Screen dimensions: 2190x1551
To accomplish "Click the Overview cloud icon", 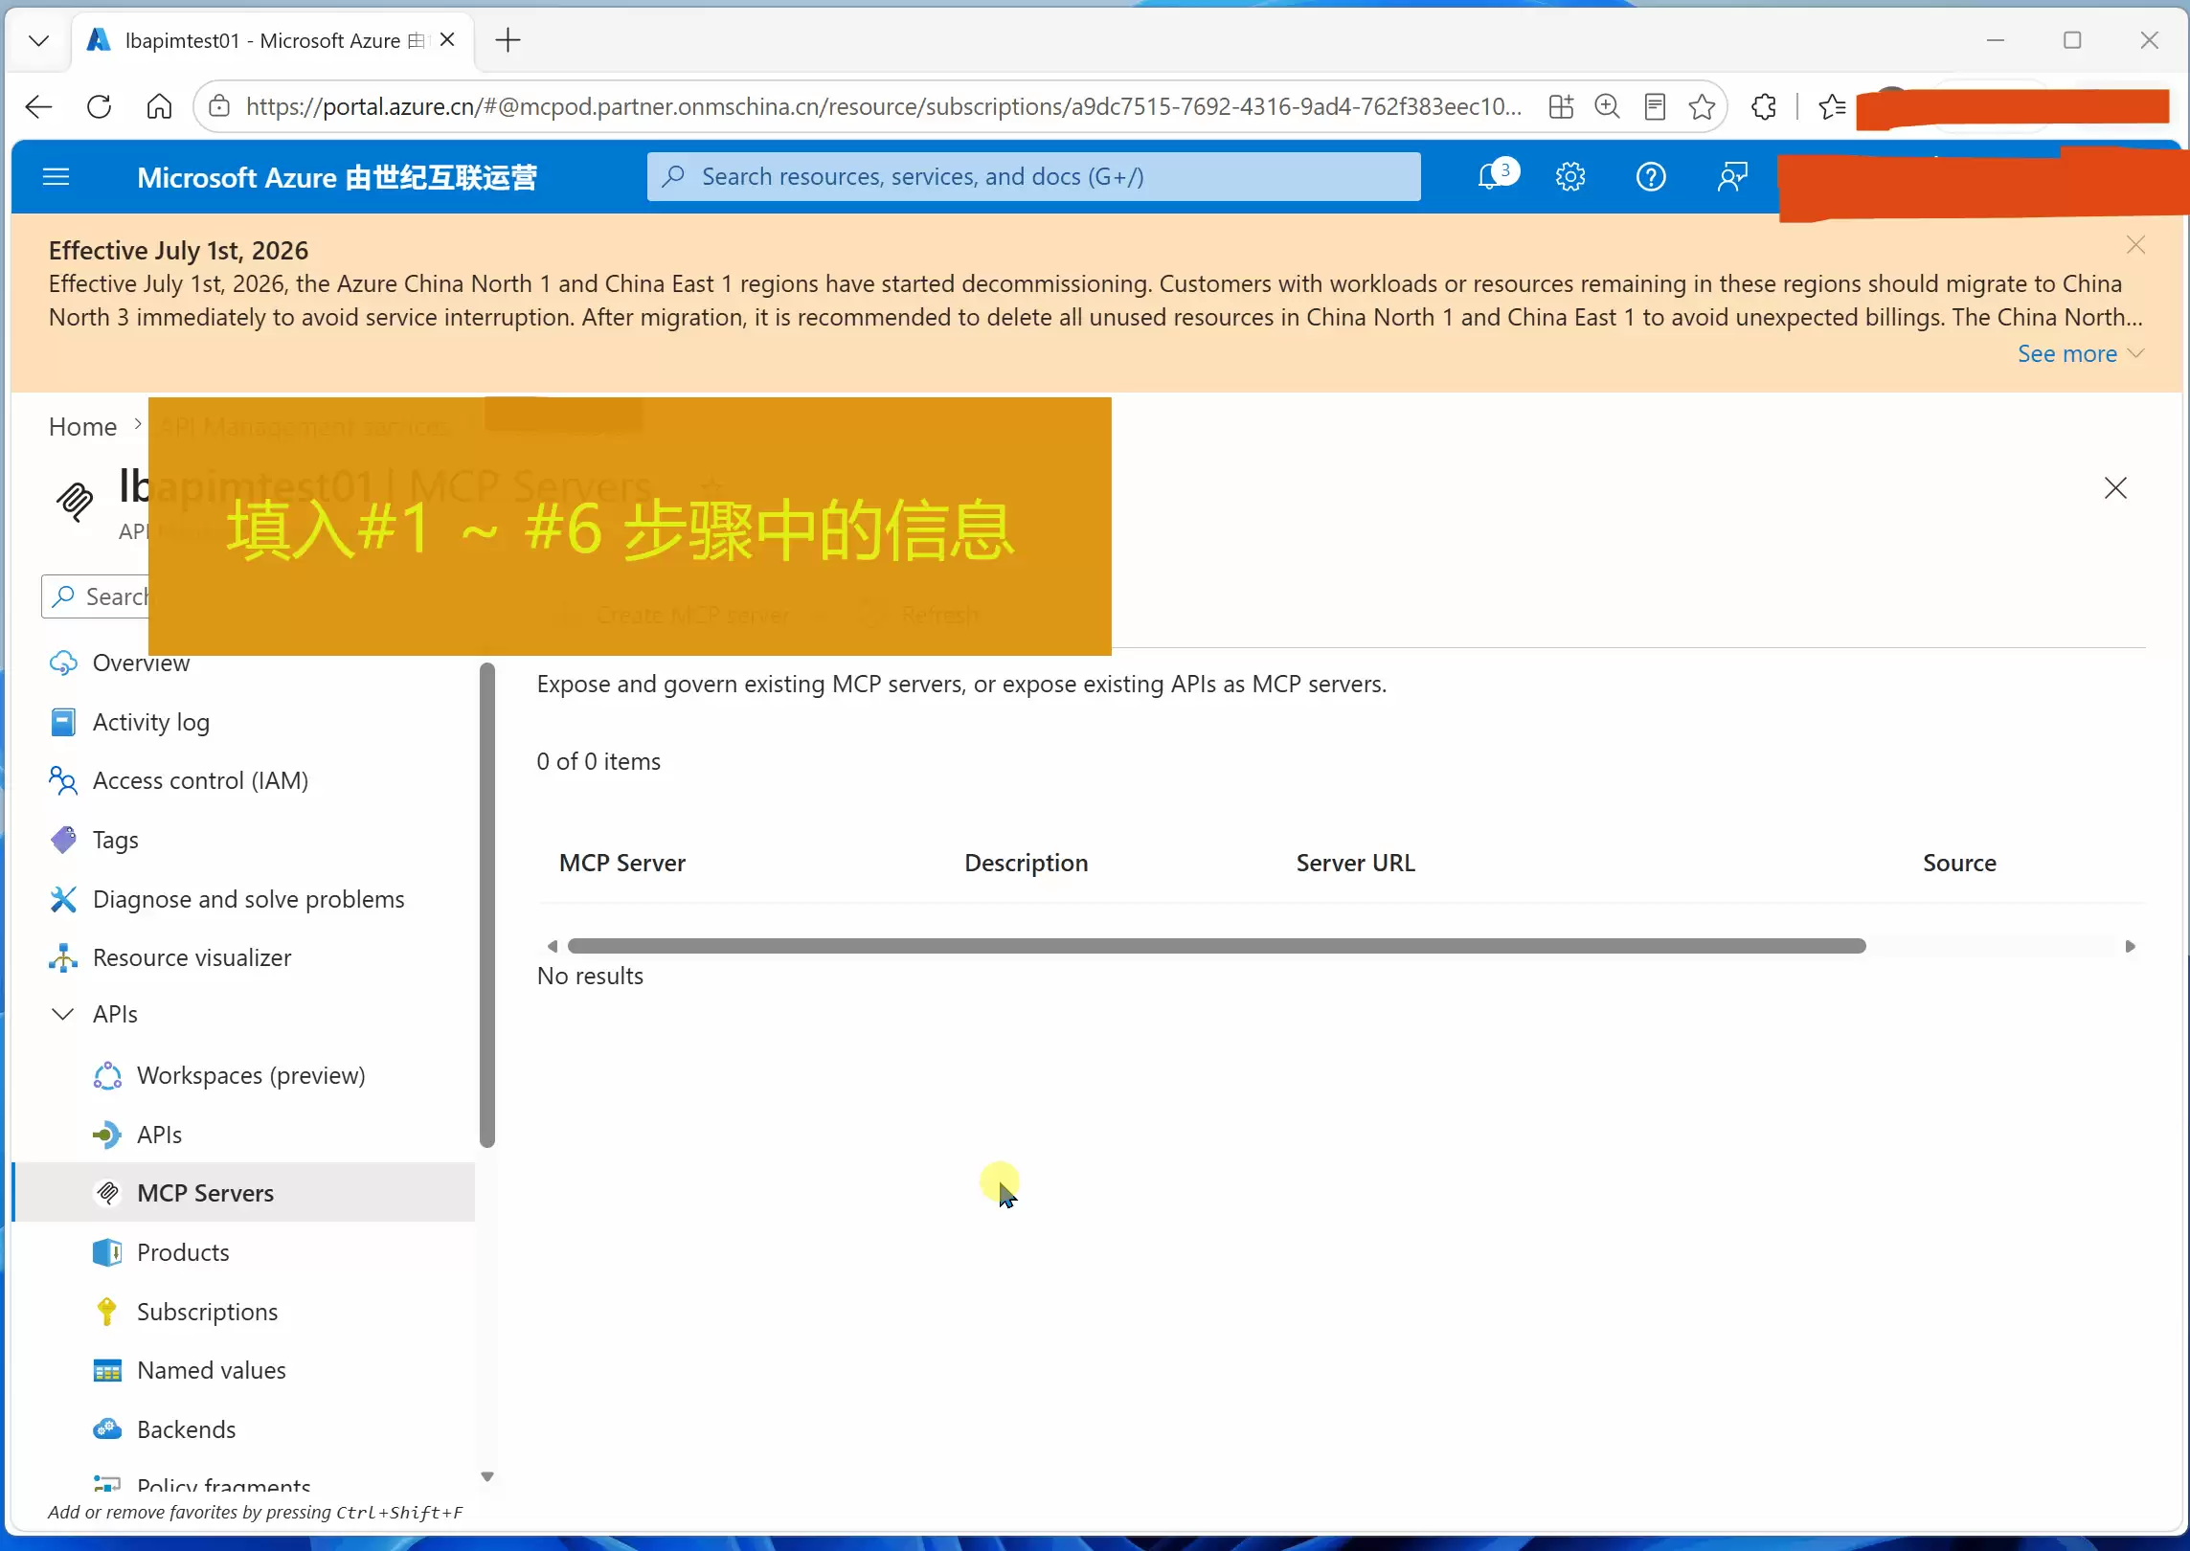I will pyautogui.click(x=63, y=663).
